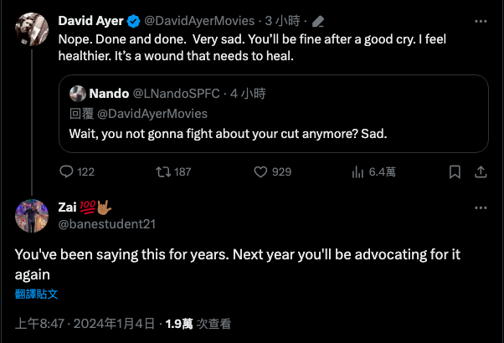
Task: Open David Ayer's profile picture
Action: (32, 29)
